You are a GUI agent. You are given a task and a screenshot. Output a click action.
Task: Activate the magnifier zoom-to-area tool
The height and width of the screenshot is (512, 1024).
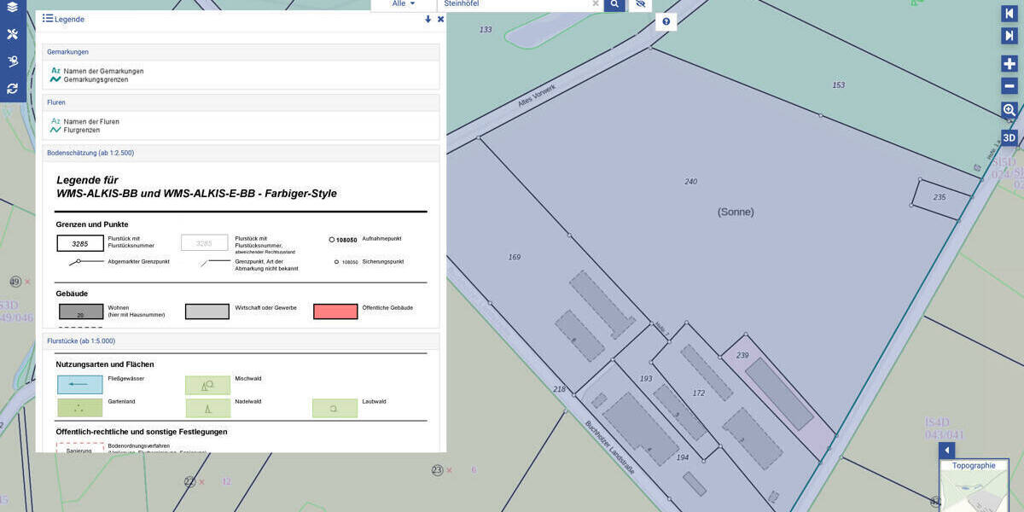coord(1009,110)
